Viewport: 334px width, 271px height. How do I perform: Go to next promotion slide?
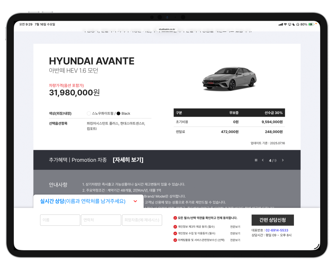point(283,160)
